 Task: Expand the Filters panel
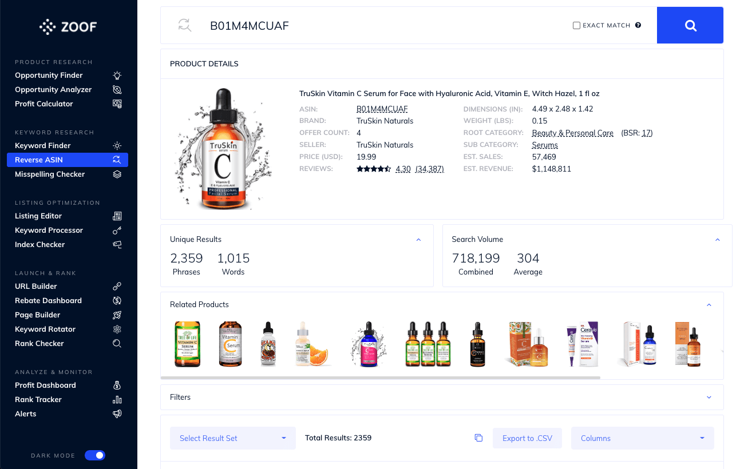(442, 397)
